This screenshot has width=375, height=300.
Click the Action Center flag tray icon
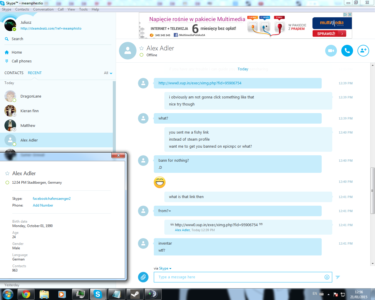click(x=336, y=294)
